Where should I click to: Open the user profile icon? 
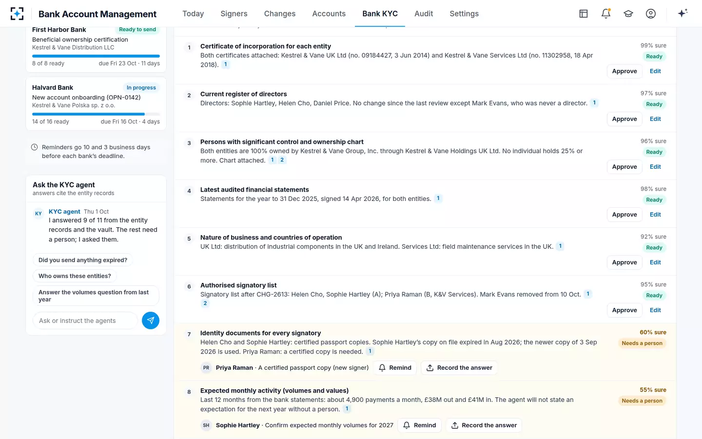651,14
